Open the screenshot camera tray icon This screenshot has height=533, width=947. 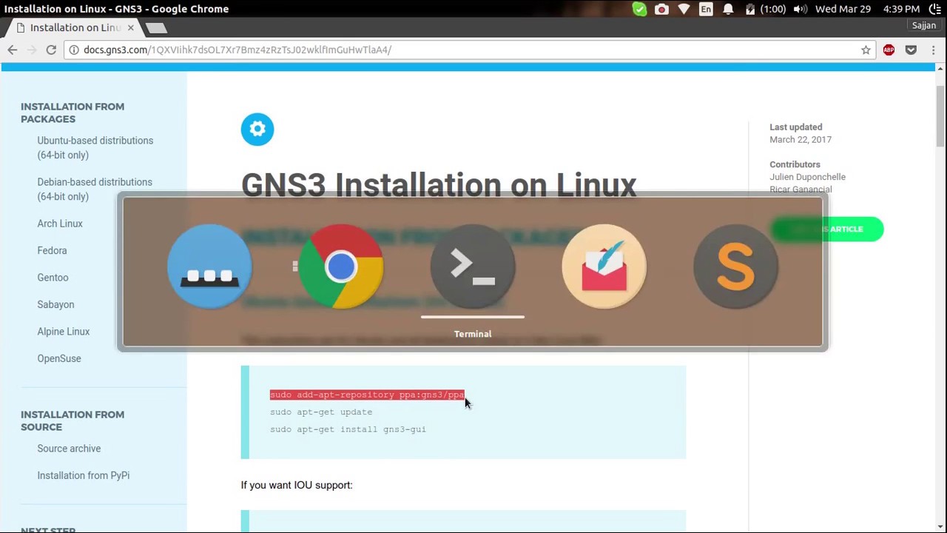point(661,9)
